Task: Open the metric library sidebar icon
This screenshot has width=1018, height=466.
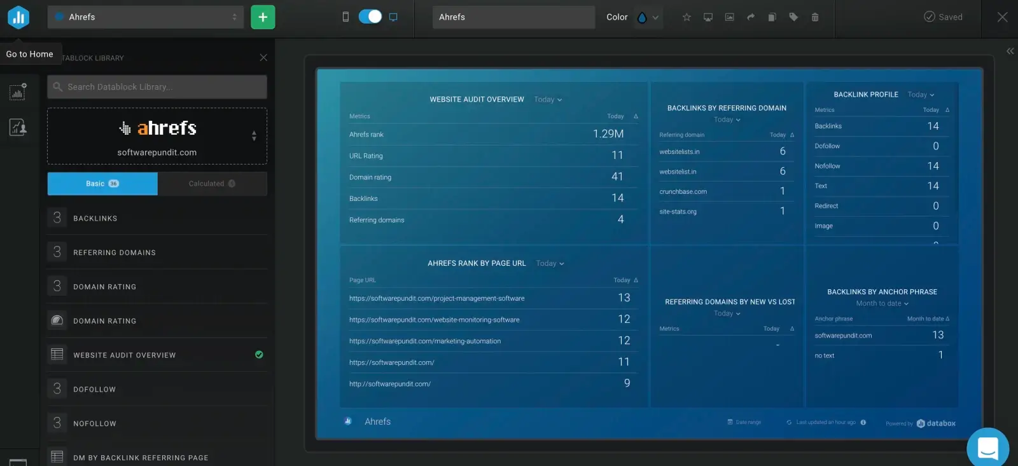Action: [18, 127]
